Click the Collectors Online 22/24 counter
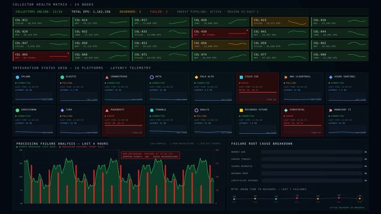Image resolution: width=381 pixels, height=214 pixels. click(39, 12)
